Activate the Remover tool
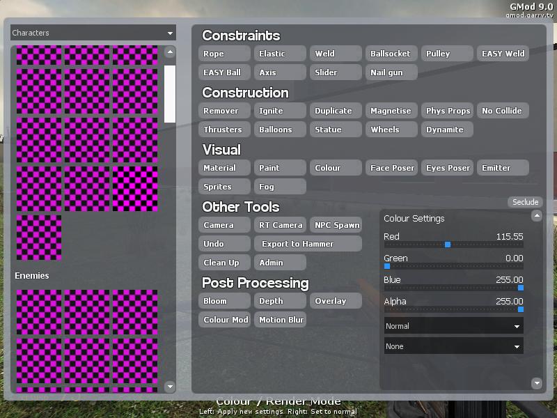This screenshot has height=418, width=557. click(x=223, y=111)
